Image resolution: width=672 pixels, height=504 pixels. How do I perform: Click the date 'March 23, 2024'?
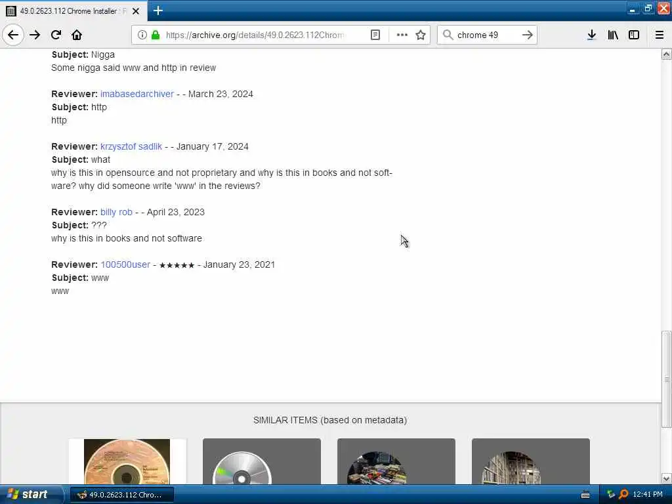point(220,94)
